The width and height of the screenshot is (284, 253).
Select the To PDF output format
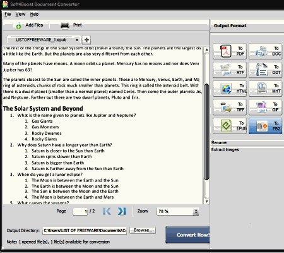230,51
